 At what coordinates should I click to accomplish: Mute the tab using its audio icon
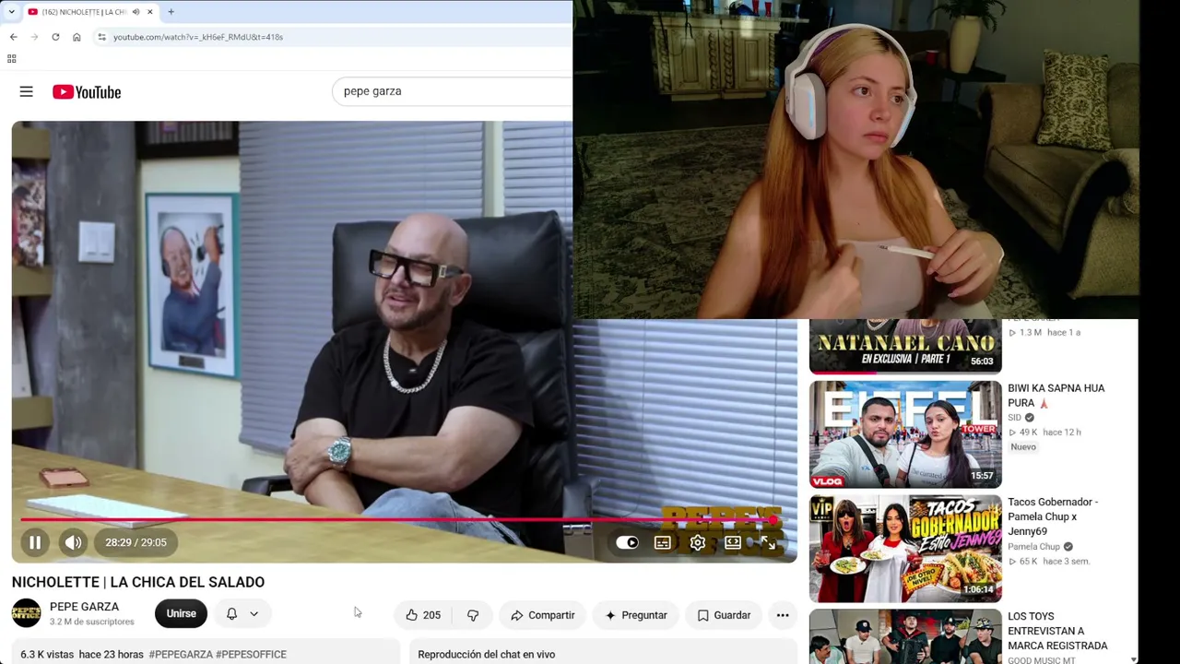click(x=136, y=12)
